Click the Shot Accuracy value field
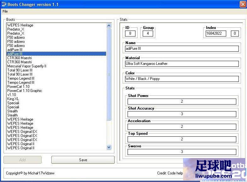Screen dimensions: 247x182 pyautogui.click(x=182, y=114)
